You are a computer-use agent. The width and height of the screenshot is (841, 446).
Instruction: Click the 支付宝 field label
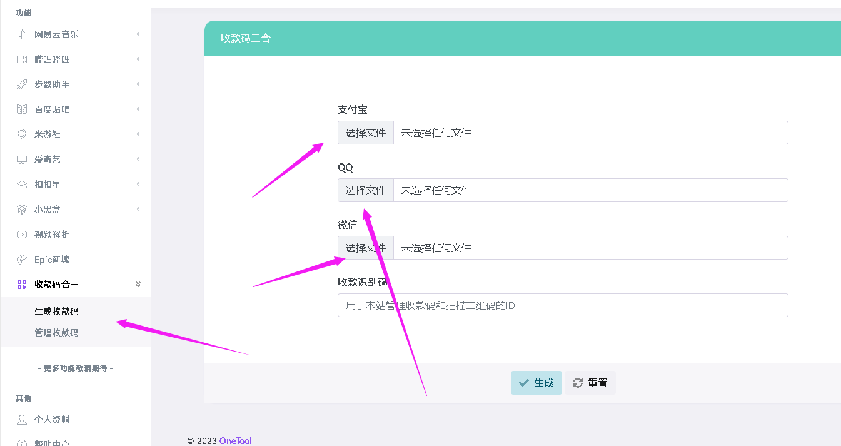click(x=353, y=109)
